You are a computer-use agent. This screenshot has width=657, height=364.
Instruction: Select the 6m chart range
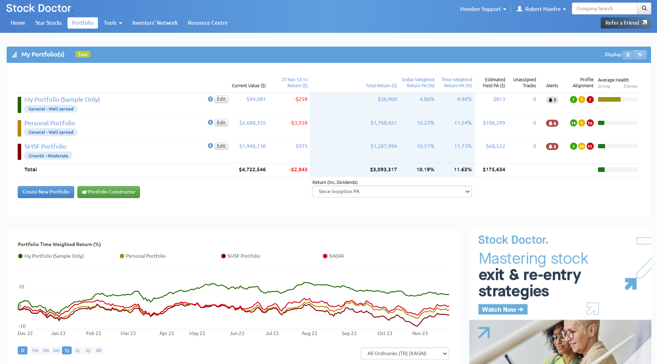(x=56, y=350)
